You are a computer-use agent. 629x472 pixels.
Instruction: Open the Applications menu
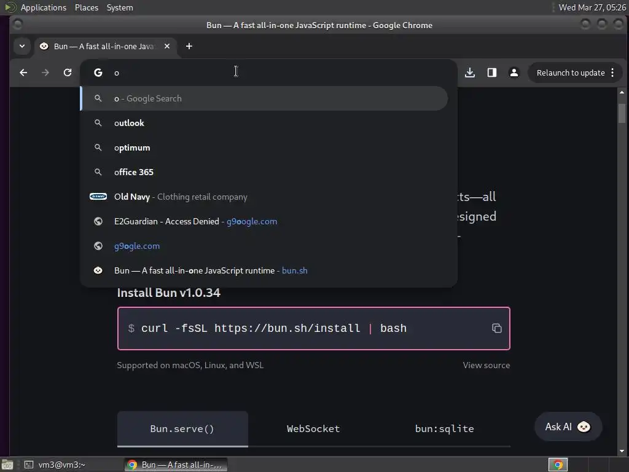[x=44, y=7]
